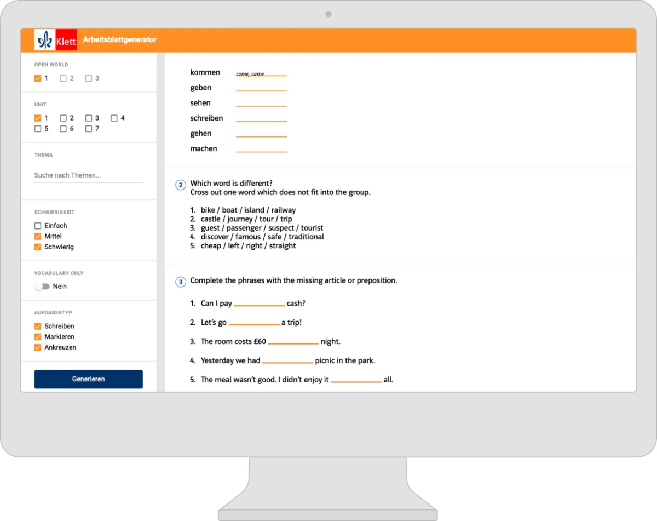Deselect Unit 1 checkbox

38,118
